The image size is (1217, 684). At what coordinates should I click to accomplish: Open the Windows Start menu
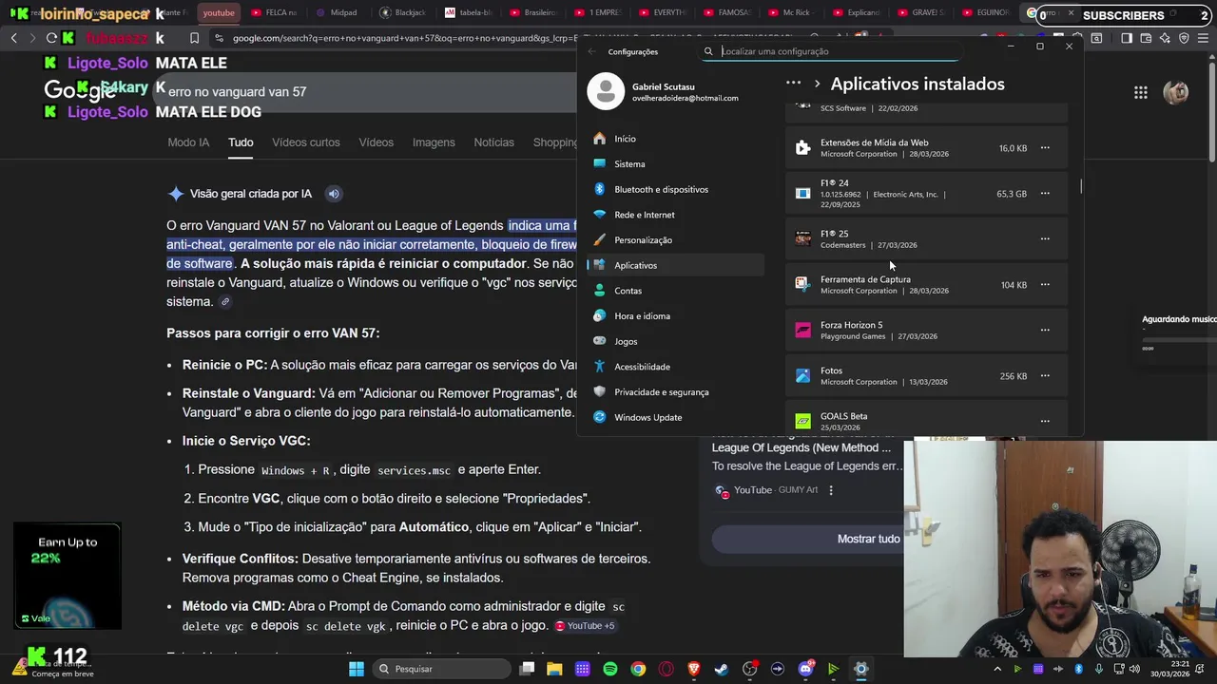tap(357, 669)
